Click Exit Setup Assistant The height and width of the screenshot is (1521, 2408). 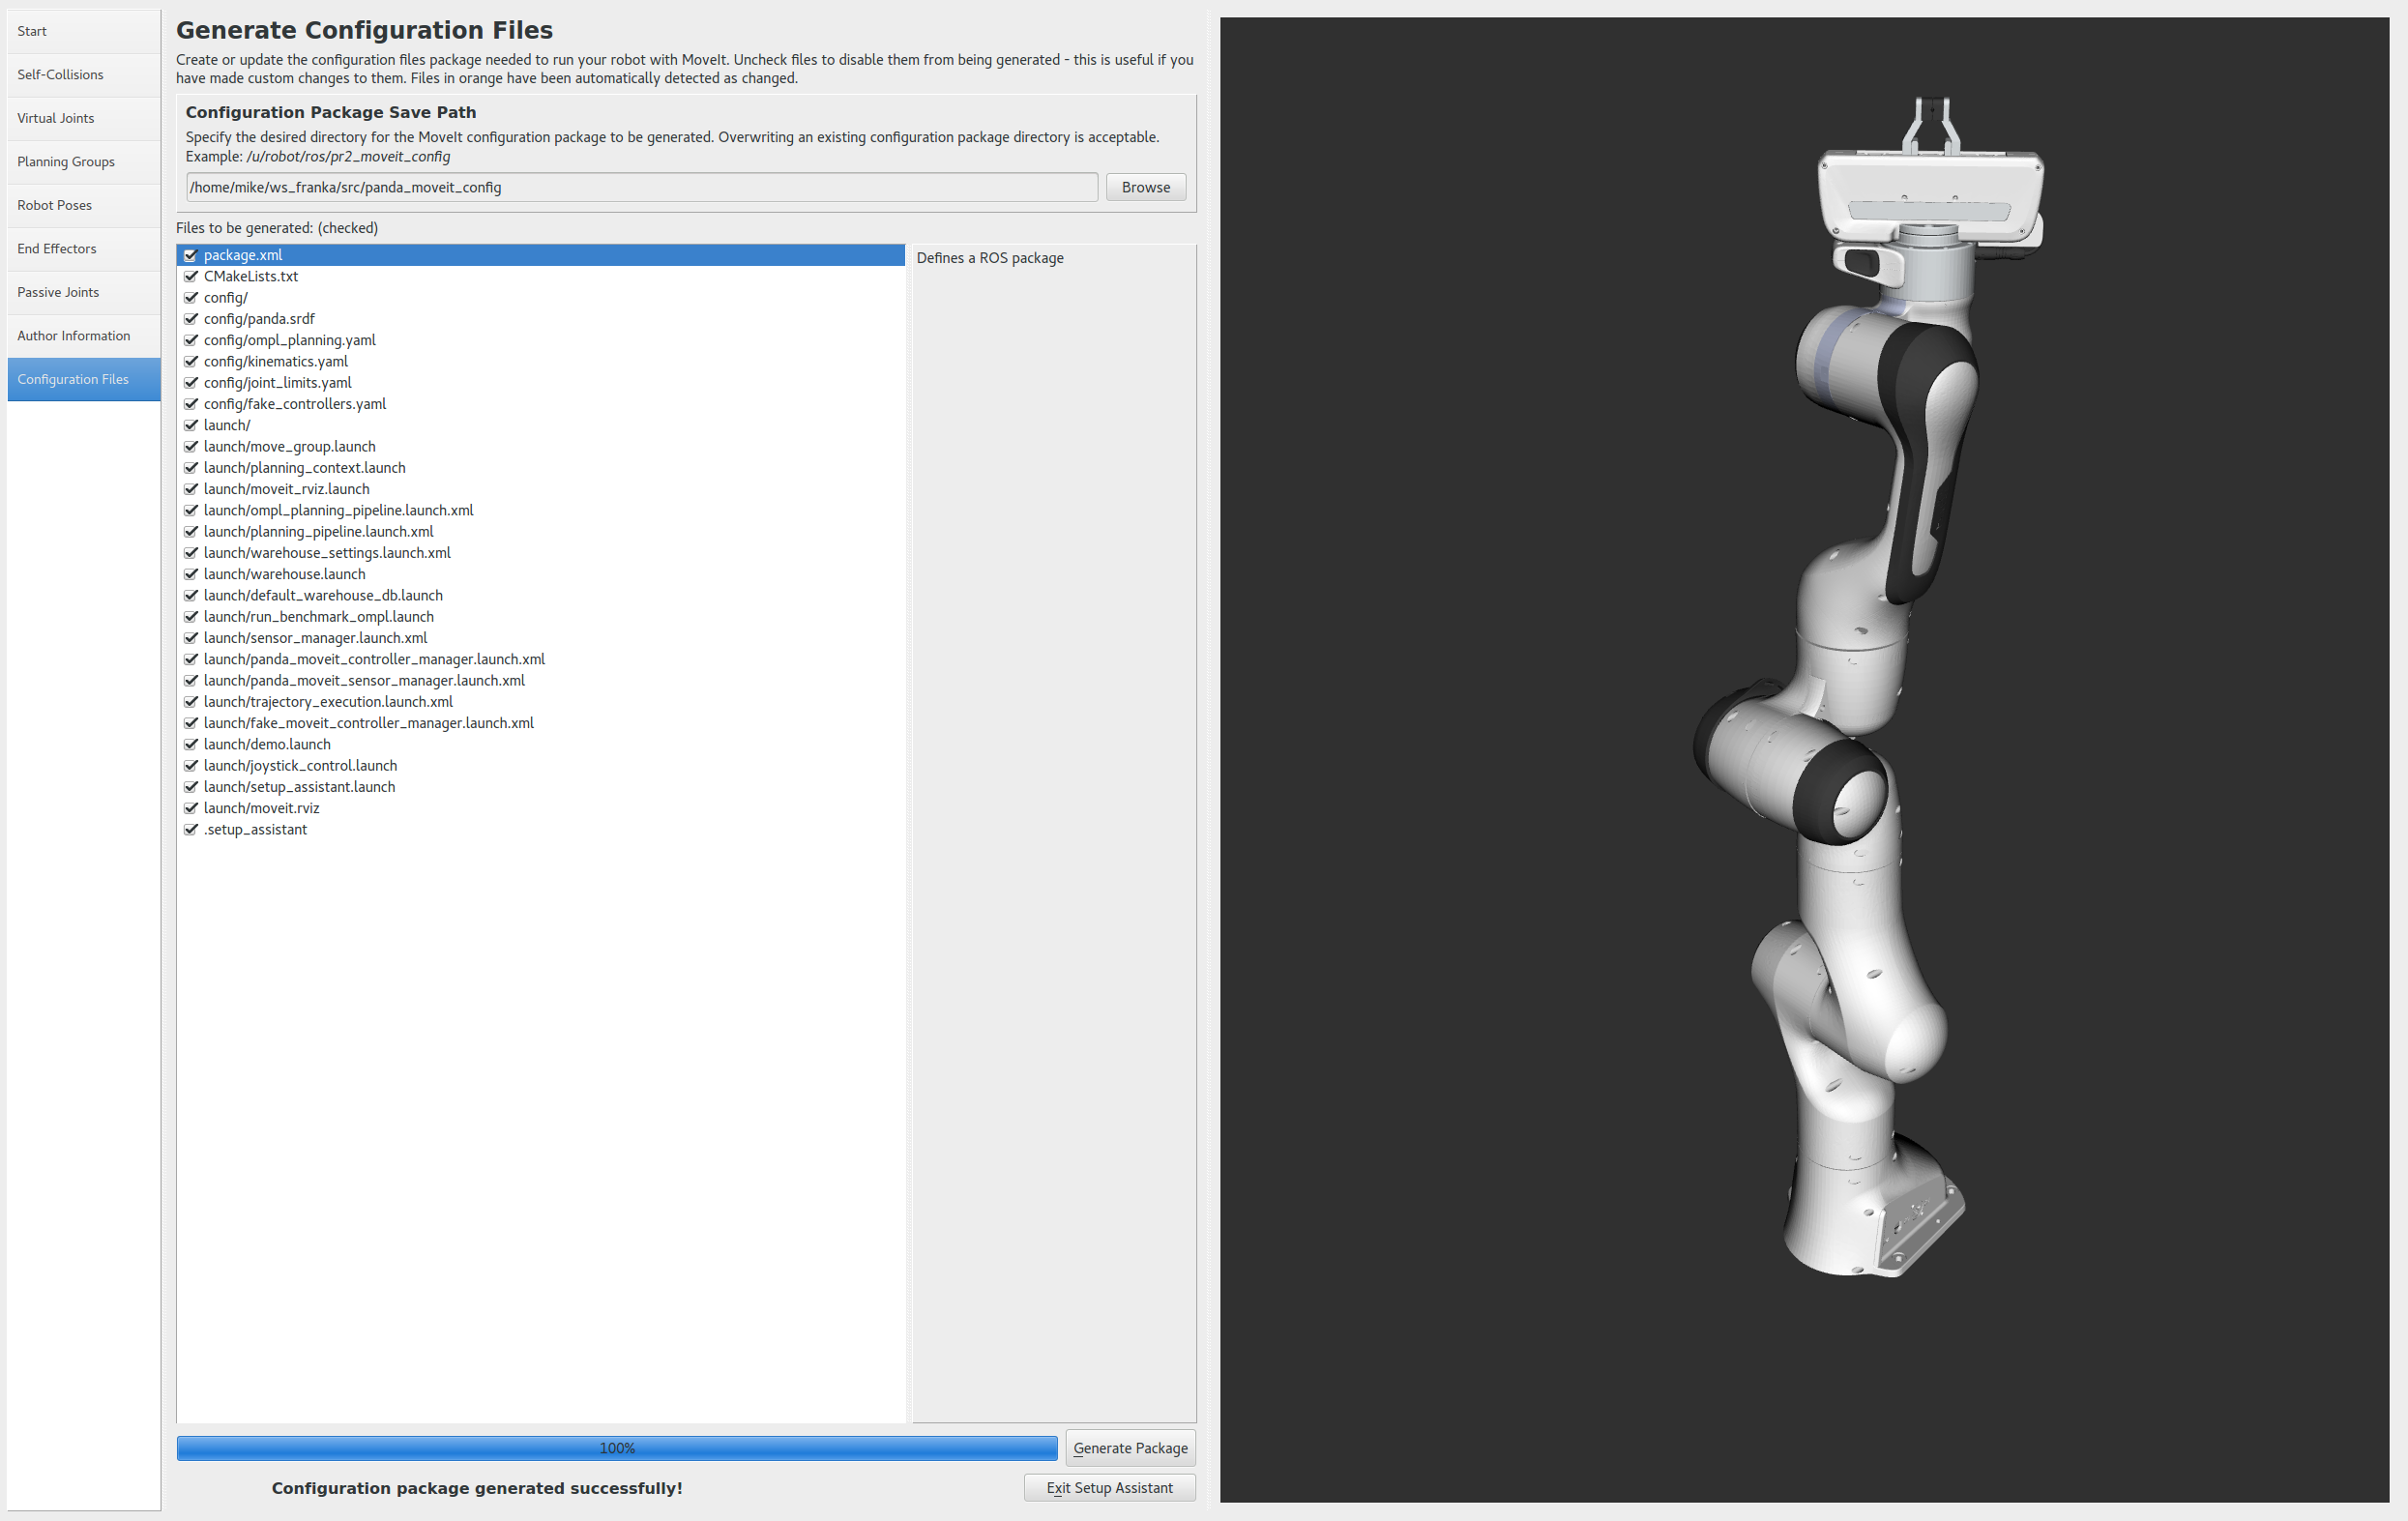click(1109, 1488)
